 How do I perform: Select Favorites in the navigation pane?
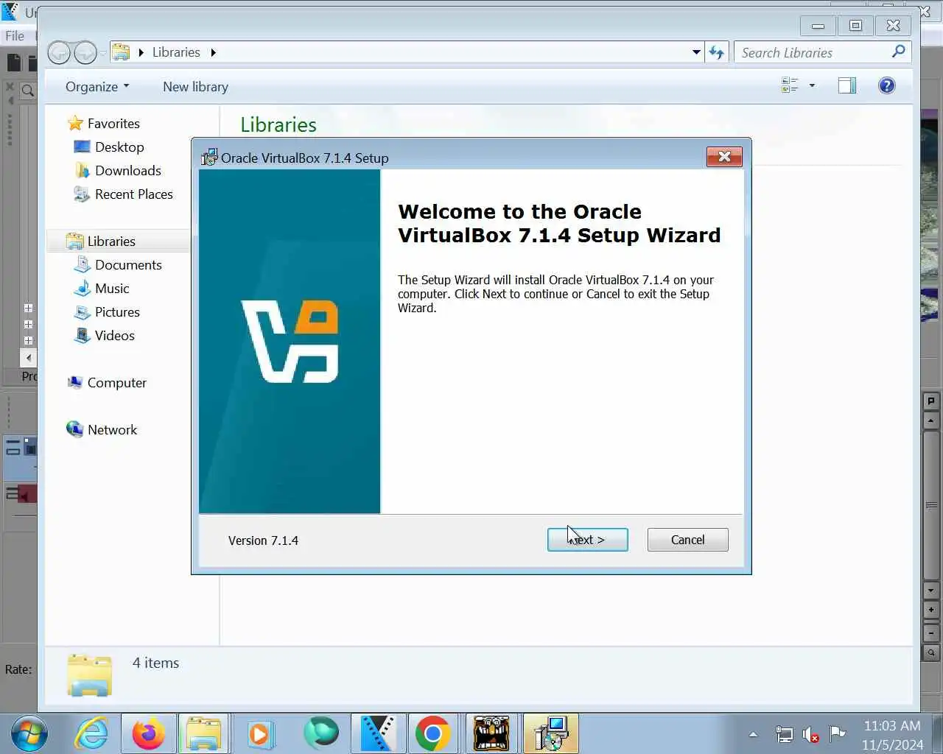tap(113, 124)
